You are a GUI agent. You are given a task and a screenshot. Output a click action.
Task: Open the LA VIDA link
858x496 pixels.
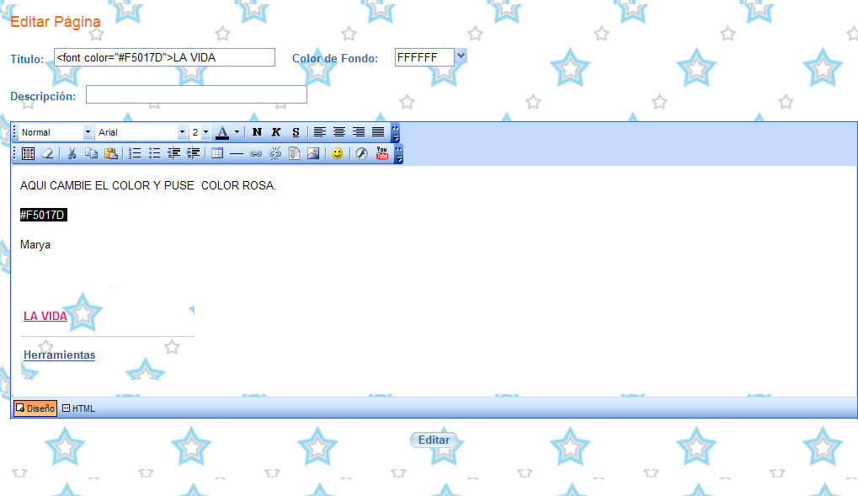click(x=45, y=317)
